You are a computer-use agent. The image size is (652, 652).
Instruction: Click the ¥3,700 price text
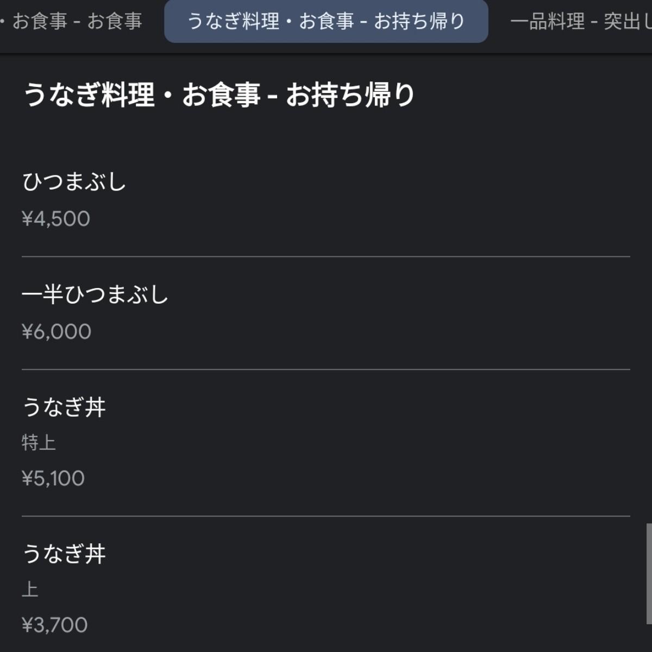[55, 625]
